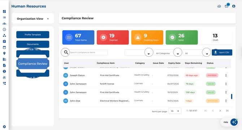This screenshot has height=130, width=242.
Task: Click the cloud upload icon in header
Action: [x=219, y=6]
